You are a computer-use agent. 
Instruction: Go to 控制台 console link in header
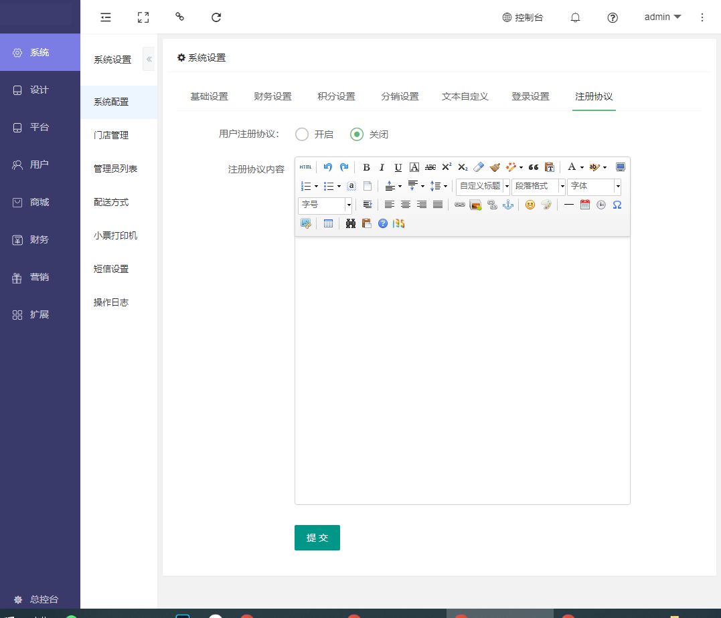pos(523,17)
